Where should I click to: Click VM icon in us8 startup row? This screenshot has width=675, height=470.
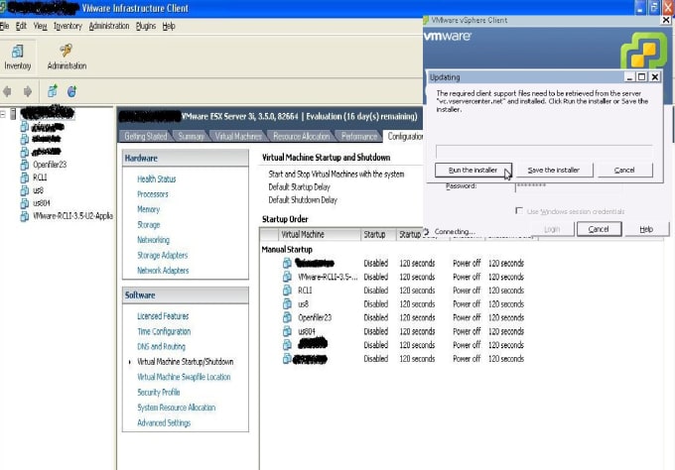coord(287,304)
